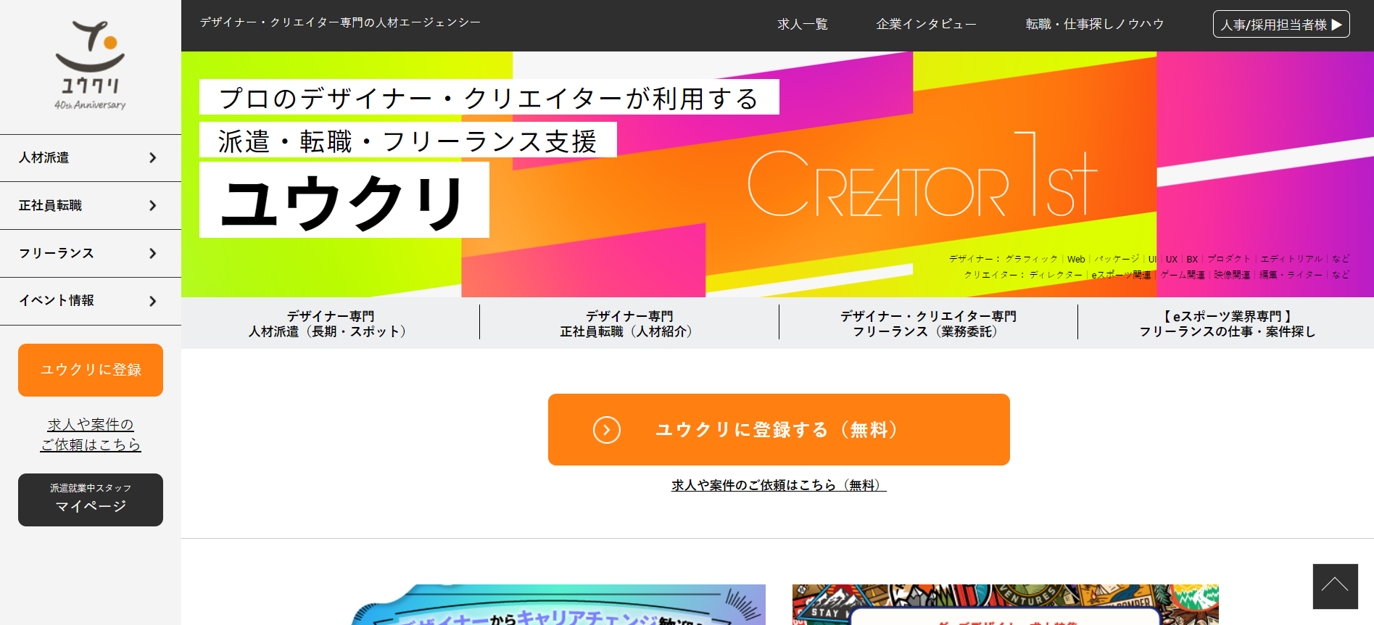Expand the 正社員転職 sidebar chevron
Screen dimensions: 1374x625
pos(152,206)
